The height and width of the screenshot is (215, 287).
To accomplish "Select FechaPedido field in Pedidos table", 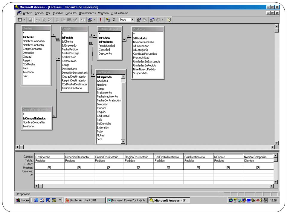I will pyautogui.click(x=70, y=49).
